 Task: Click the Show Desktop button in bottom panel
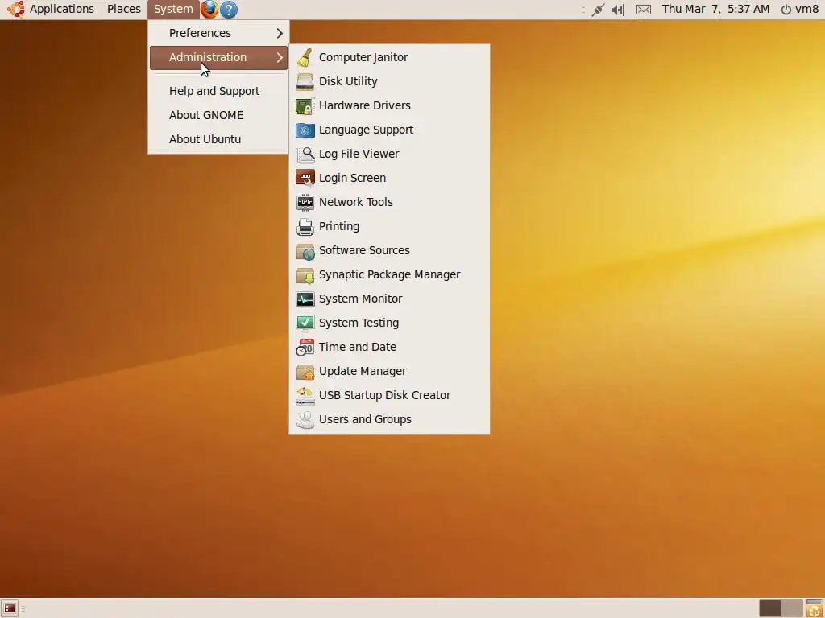point(10,608)
